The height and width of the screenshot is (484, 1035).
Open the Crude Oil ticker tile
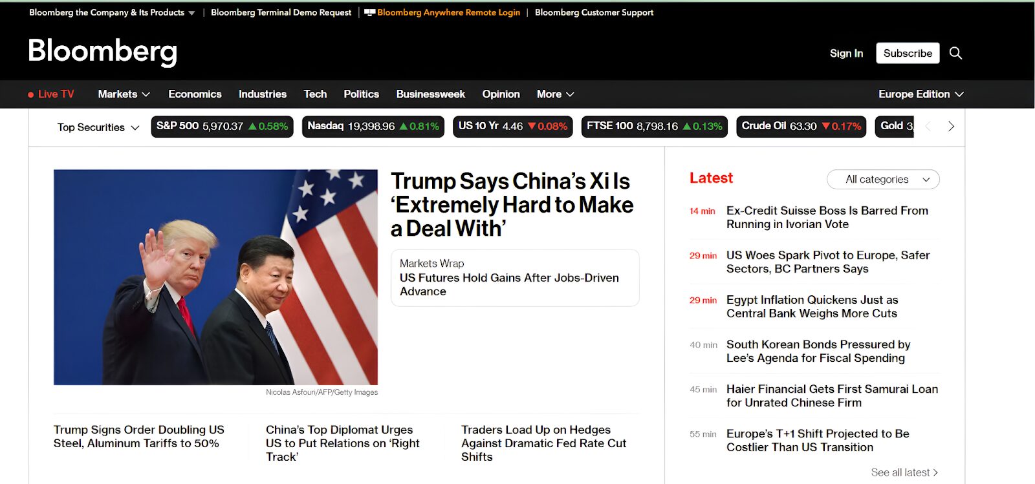pyautogui.click(x=801, y=127)
